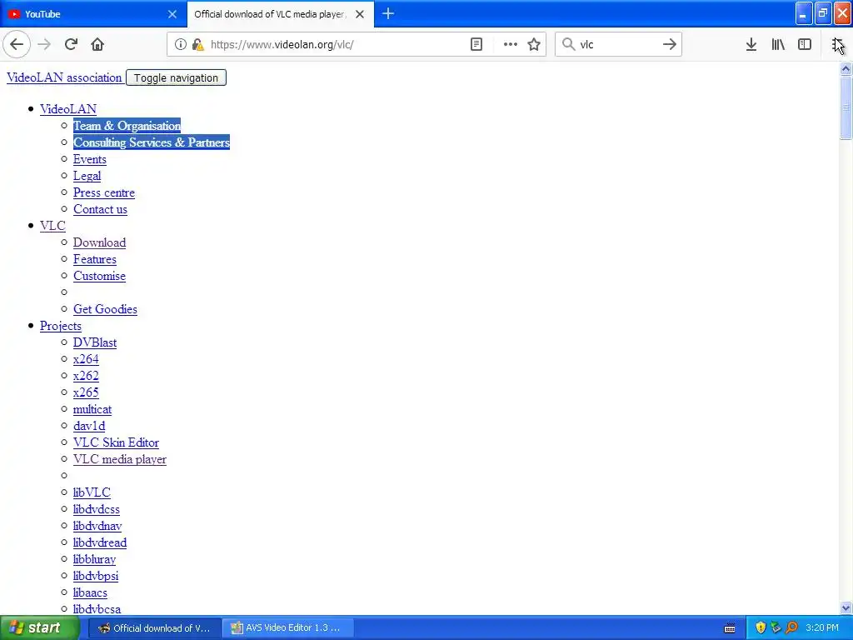Viewport: 853px width, 640px height.
Task: Open a new tab with plus
Action: click(388, 13)
